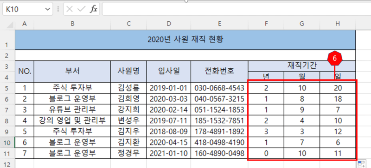Click the formula bar options dots handle
This screenshot has width=371, height=168.
58,9
